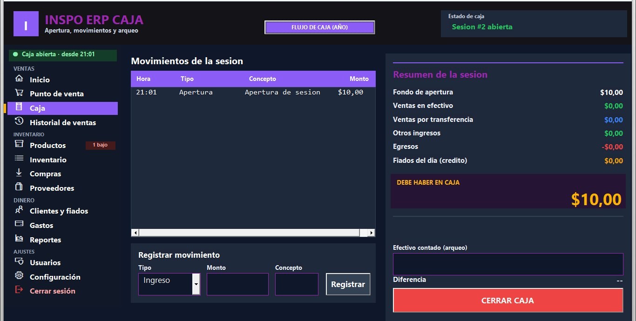The height and width of the screenshot is (321, 636).
Task: Click the Fondo de apertura label
Action: 423,92
